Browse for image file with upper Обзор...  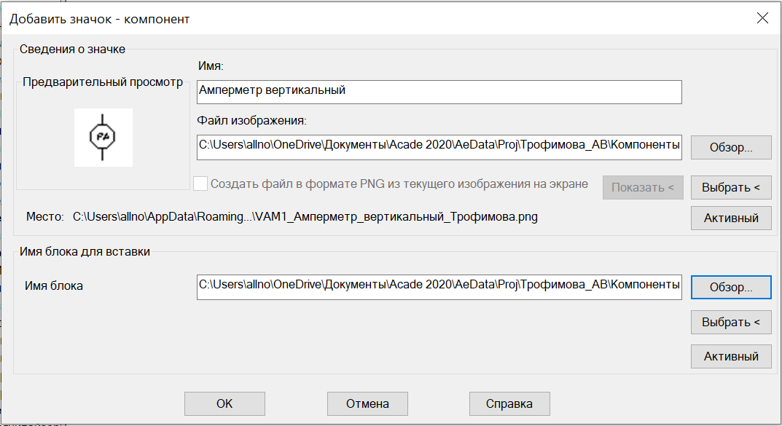[731, 148]
